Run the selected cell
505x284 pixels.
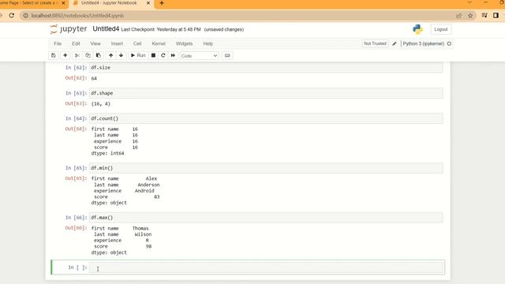(138, 55)
